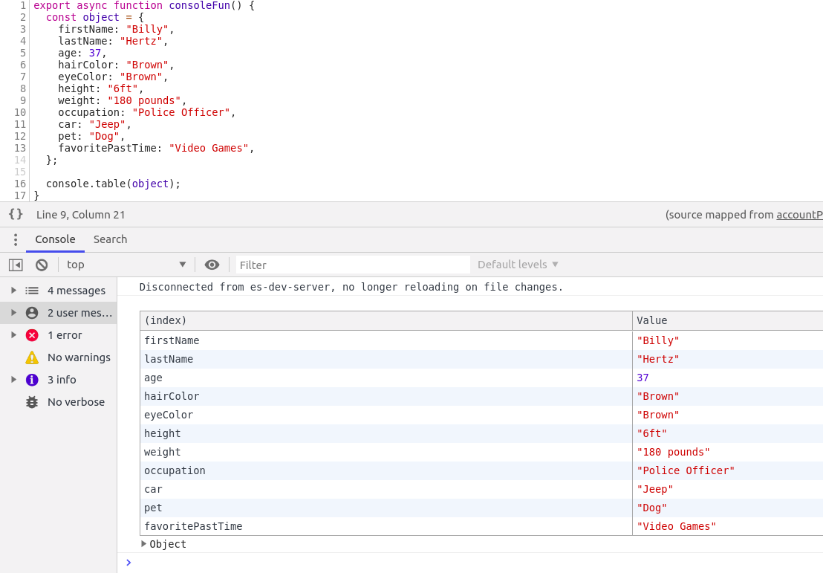Select the Console tab
Image resolution: width=823 pixels, height=573 pixels.
tap(55, 239)
